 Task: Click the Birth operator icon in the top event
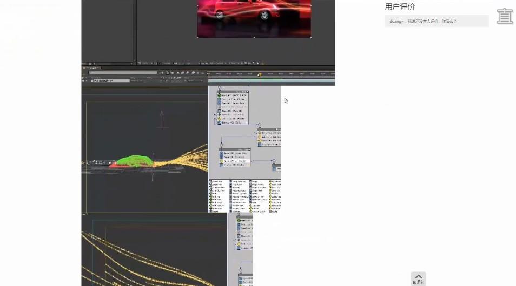(x=220, y=96)
